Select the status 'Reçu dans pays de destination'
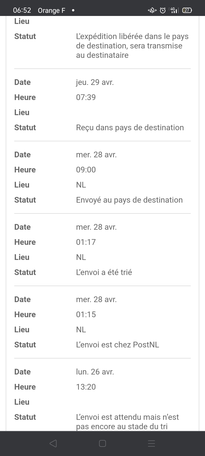Viewport: 205px width, 456px height. coord(130,127)
